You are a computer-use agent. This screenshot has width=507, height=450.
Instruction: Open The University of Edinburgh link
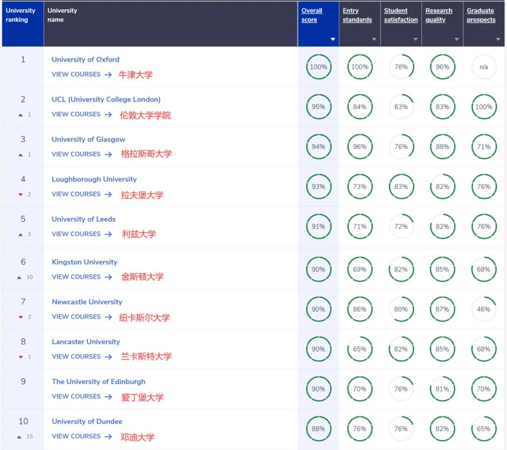tap(99, 382)
